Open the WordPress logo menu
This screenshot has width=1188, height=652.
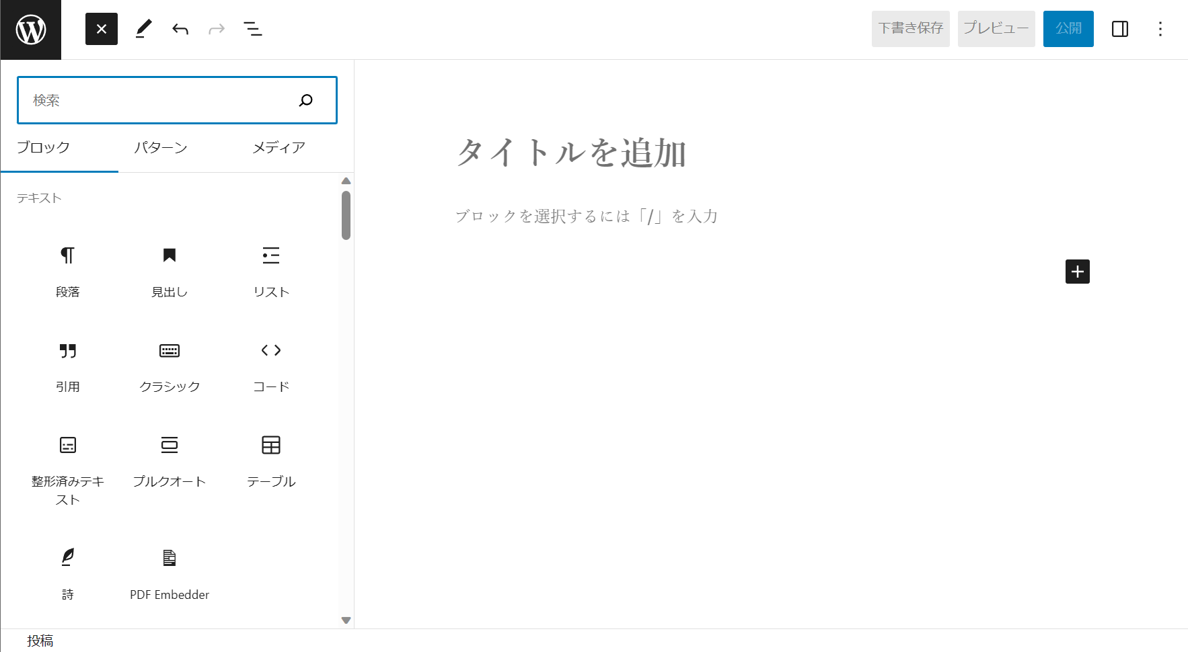(31, 30)
